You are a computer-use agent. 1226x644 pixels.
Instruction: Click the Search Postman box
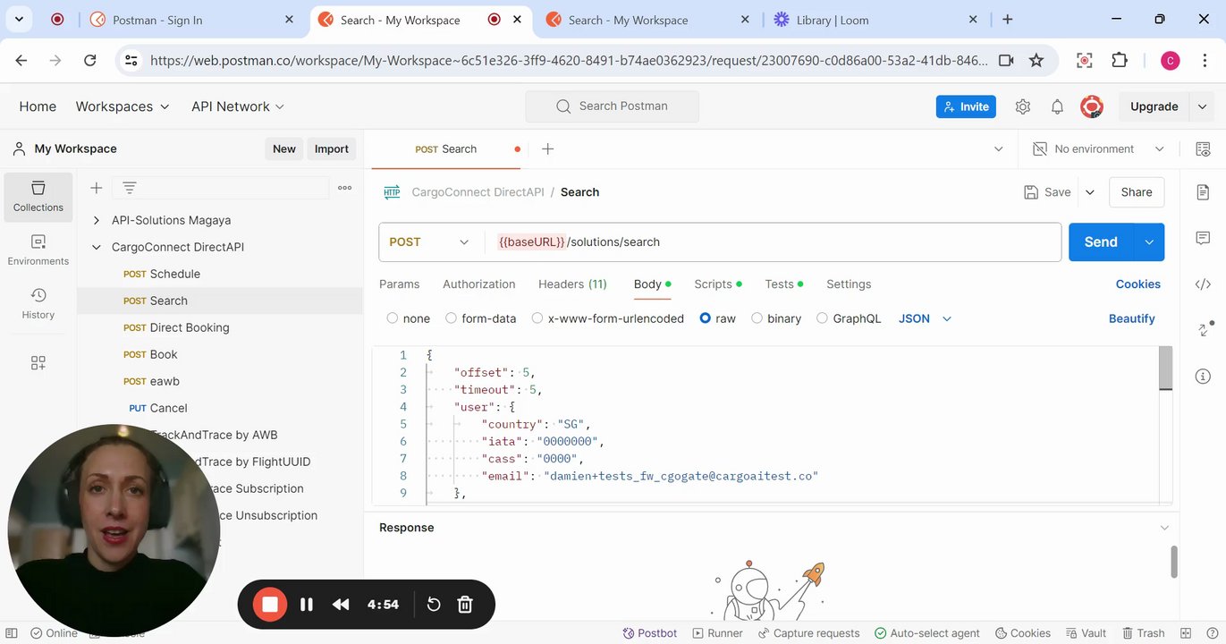click(x=613, y=106)
